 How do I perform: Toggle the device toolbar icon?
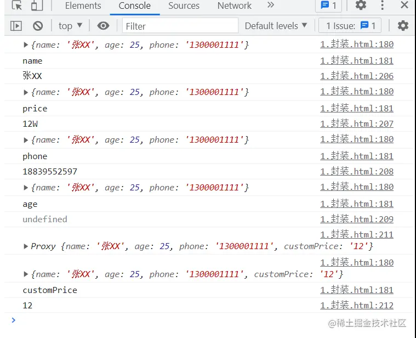point(37,5)
